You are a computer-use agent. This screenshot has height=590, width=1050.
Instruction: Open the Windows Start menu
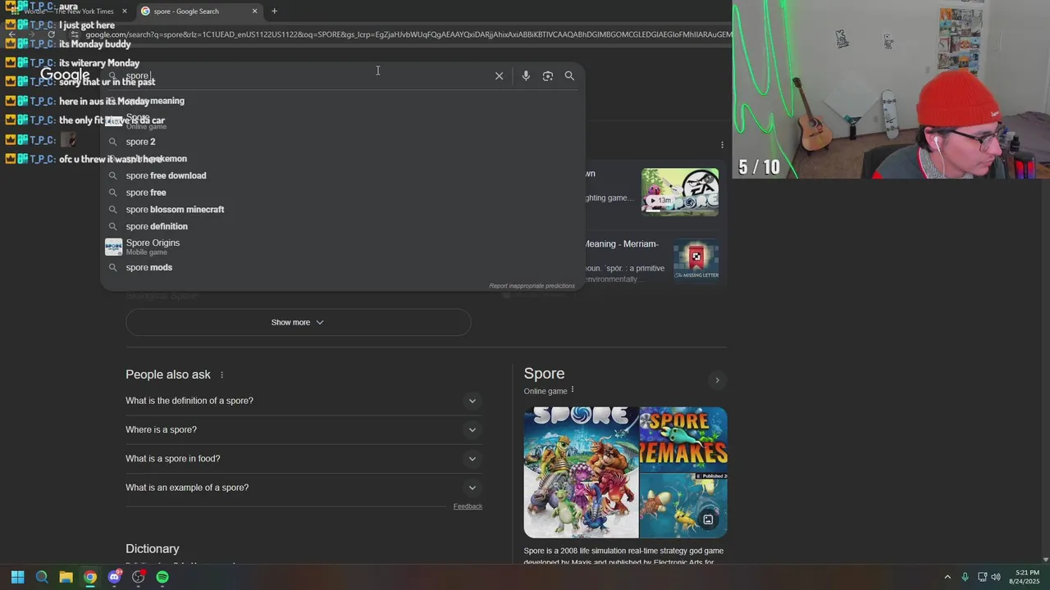(17, 577)
